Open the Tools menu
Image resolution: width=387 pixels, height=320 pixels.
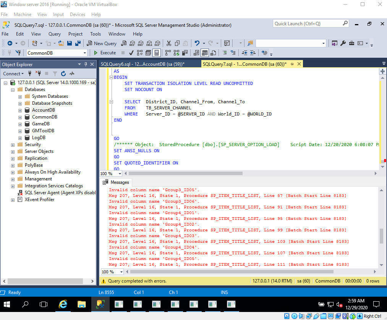[95, 34]
